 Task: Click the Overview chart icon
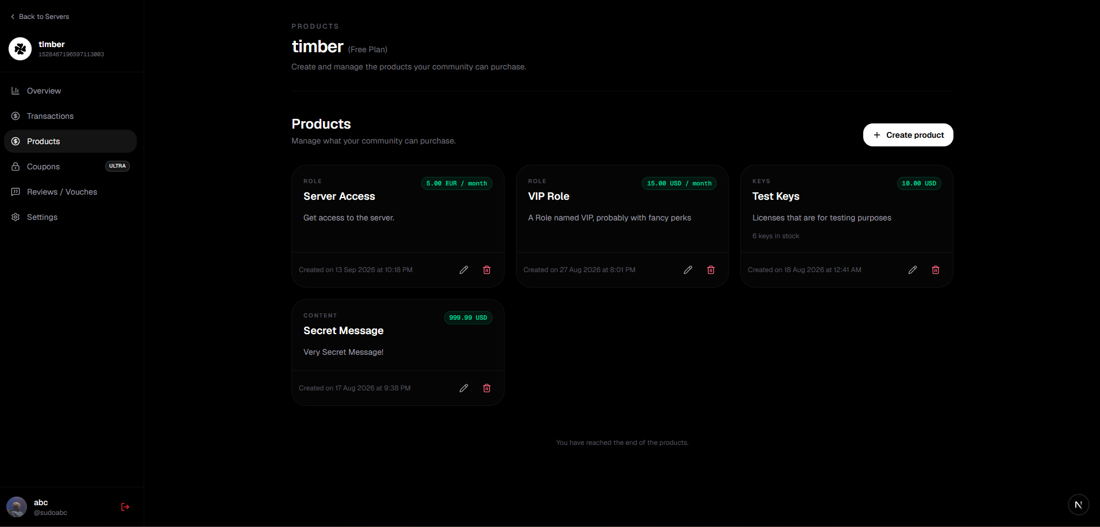pos(16,91)
